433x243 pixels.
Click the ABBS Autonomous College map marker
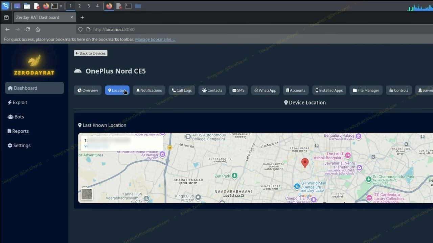(188, 137)
